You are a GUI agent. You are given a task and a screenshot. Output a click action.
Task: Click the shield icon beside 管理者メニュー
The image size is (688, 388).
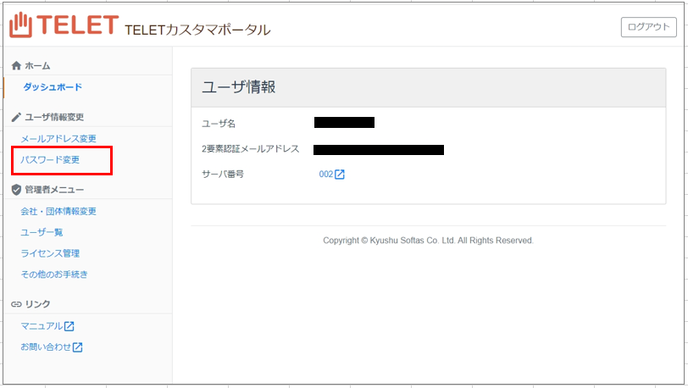(x=16, y=190)
